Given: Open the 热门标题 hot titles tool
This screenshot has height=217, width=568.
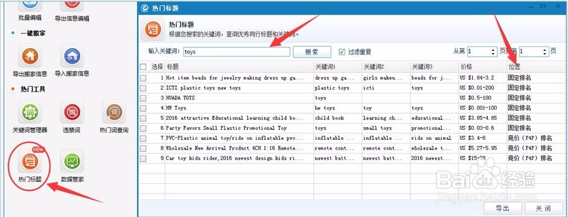Looking at the screenshot, I should [x=30, y=161].
